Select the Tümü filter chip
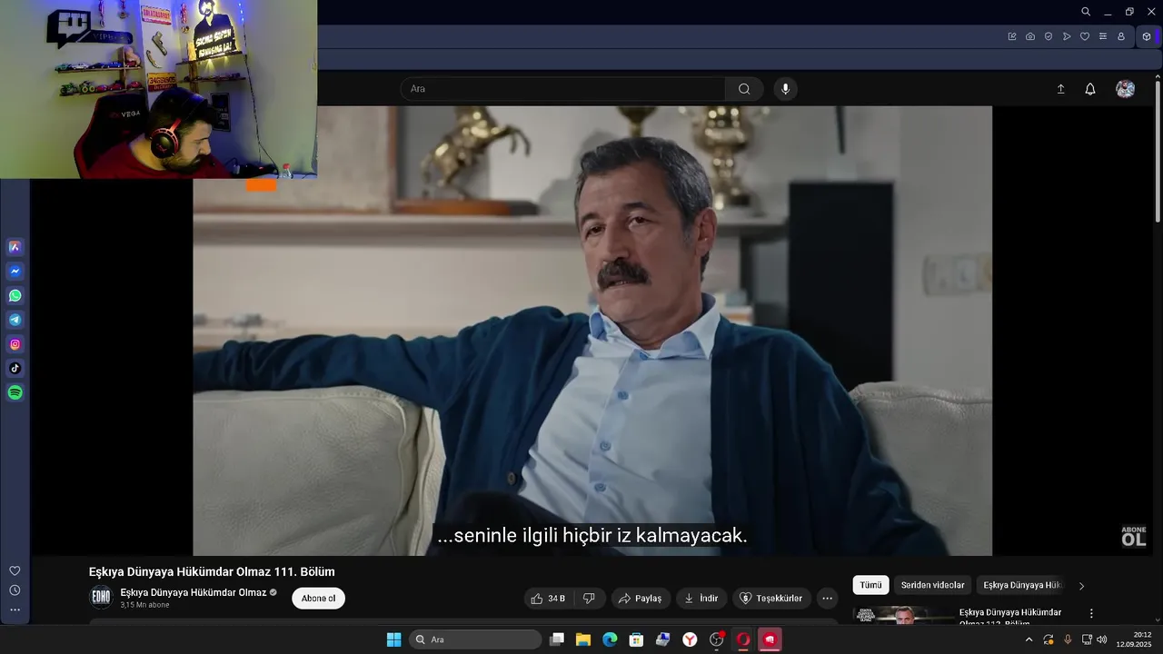The image size is (1163, 654). (870, 585)
